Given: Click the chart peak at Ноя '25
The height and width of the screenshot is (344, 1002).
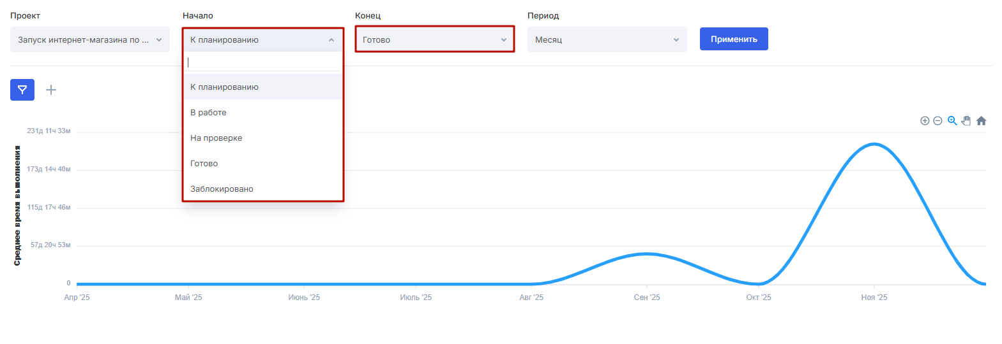Looking at the screenshot, I should tap(874, 145).
